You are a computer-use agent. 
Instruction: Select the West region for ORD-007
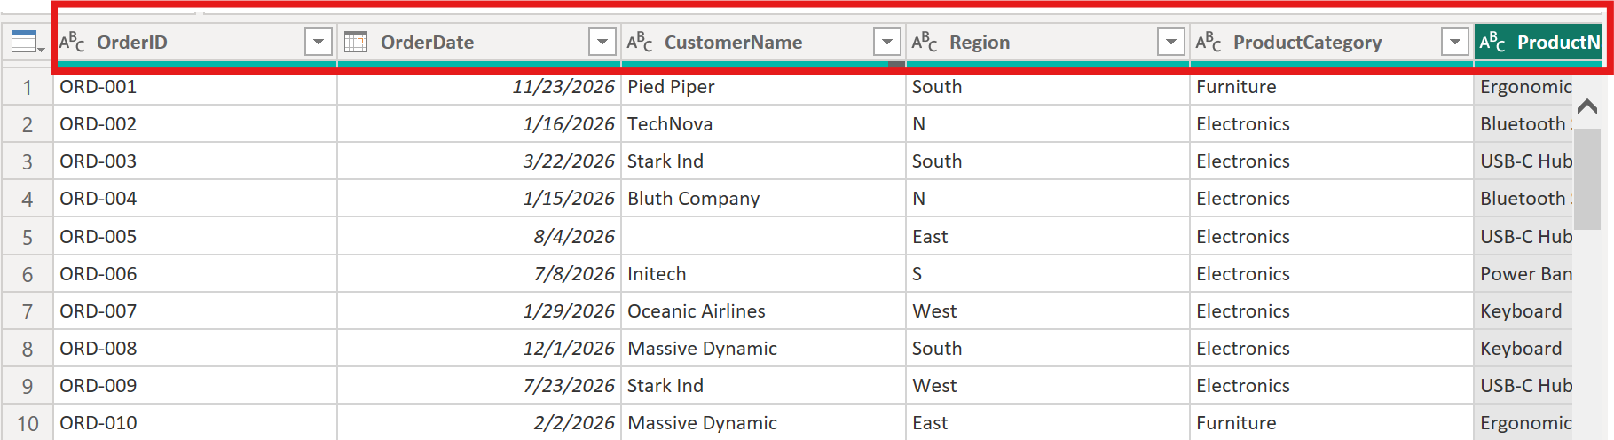tap(1048, 311)
